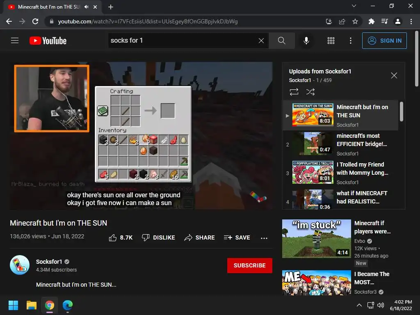Open the 'im stuck' recommended video thumbnail
This screenshot has height=315, width=420.
pyautogui.click(x=316, y=239)
